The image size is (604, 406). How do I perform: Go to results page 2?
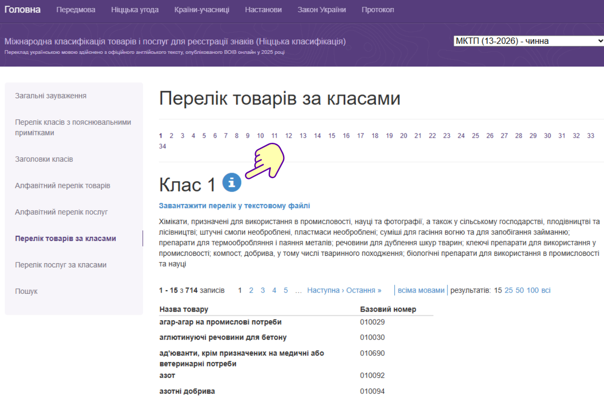(251, 290)
